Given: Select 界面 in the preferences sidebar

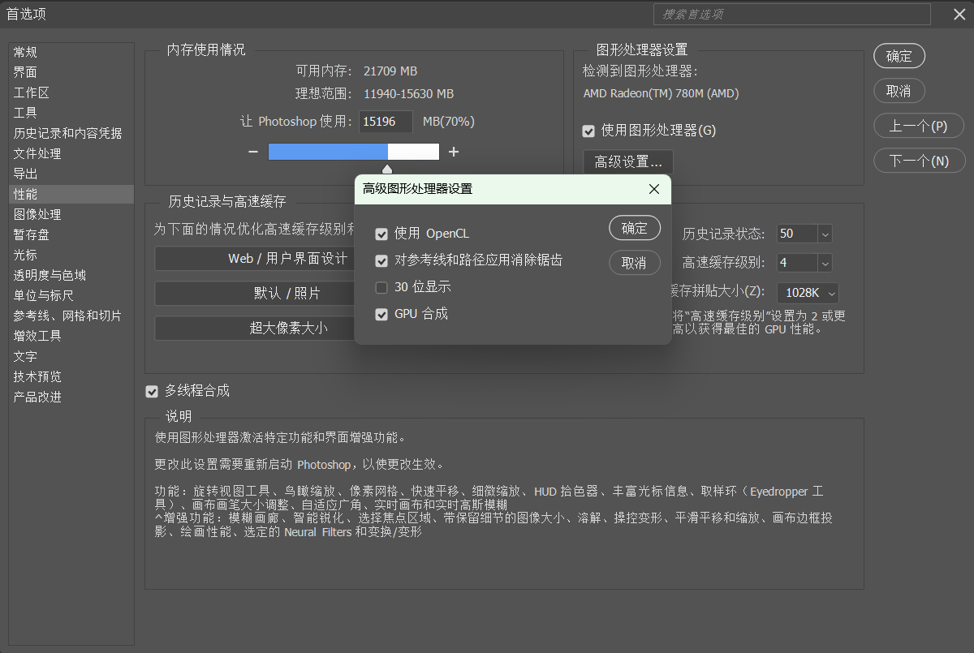Looking at the screenshot, I should coord(71,72).
